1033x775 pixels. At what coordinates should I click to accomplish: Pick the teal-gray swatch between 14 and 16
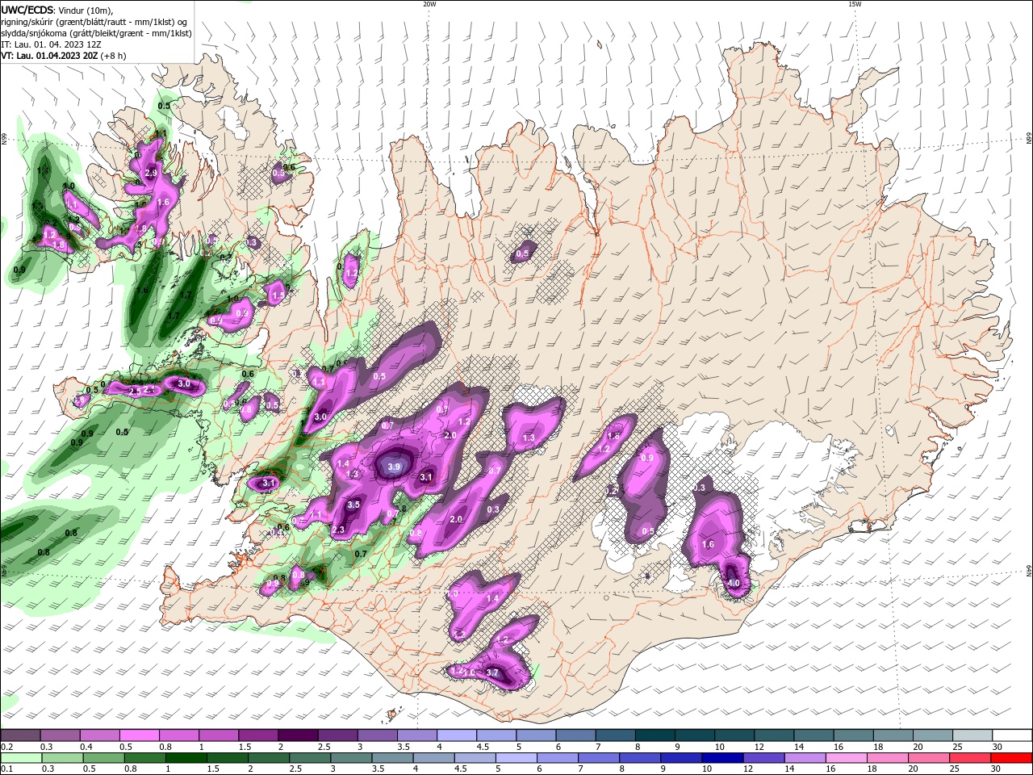(x=814, y=735)
